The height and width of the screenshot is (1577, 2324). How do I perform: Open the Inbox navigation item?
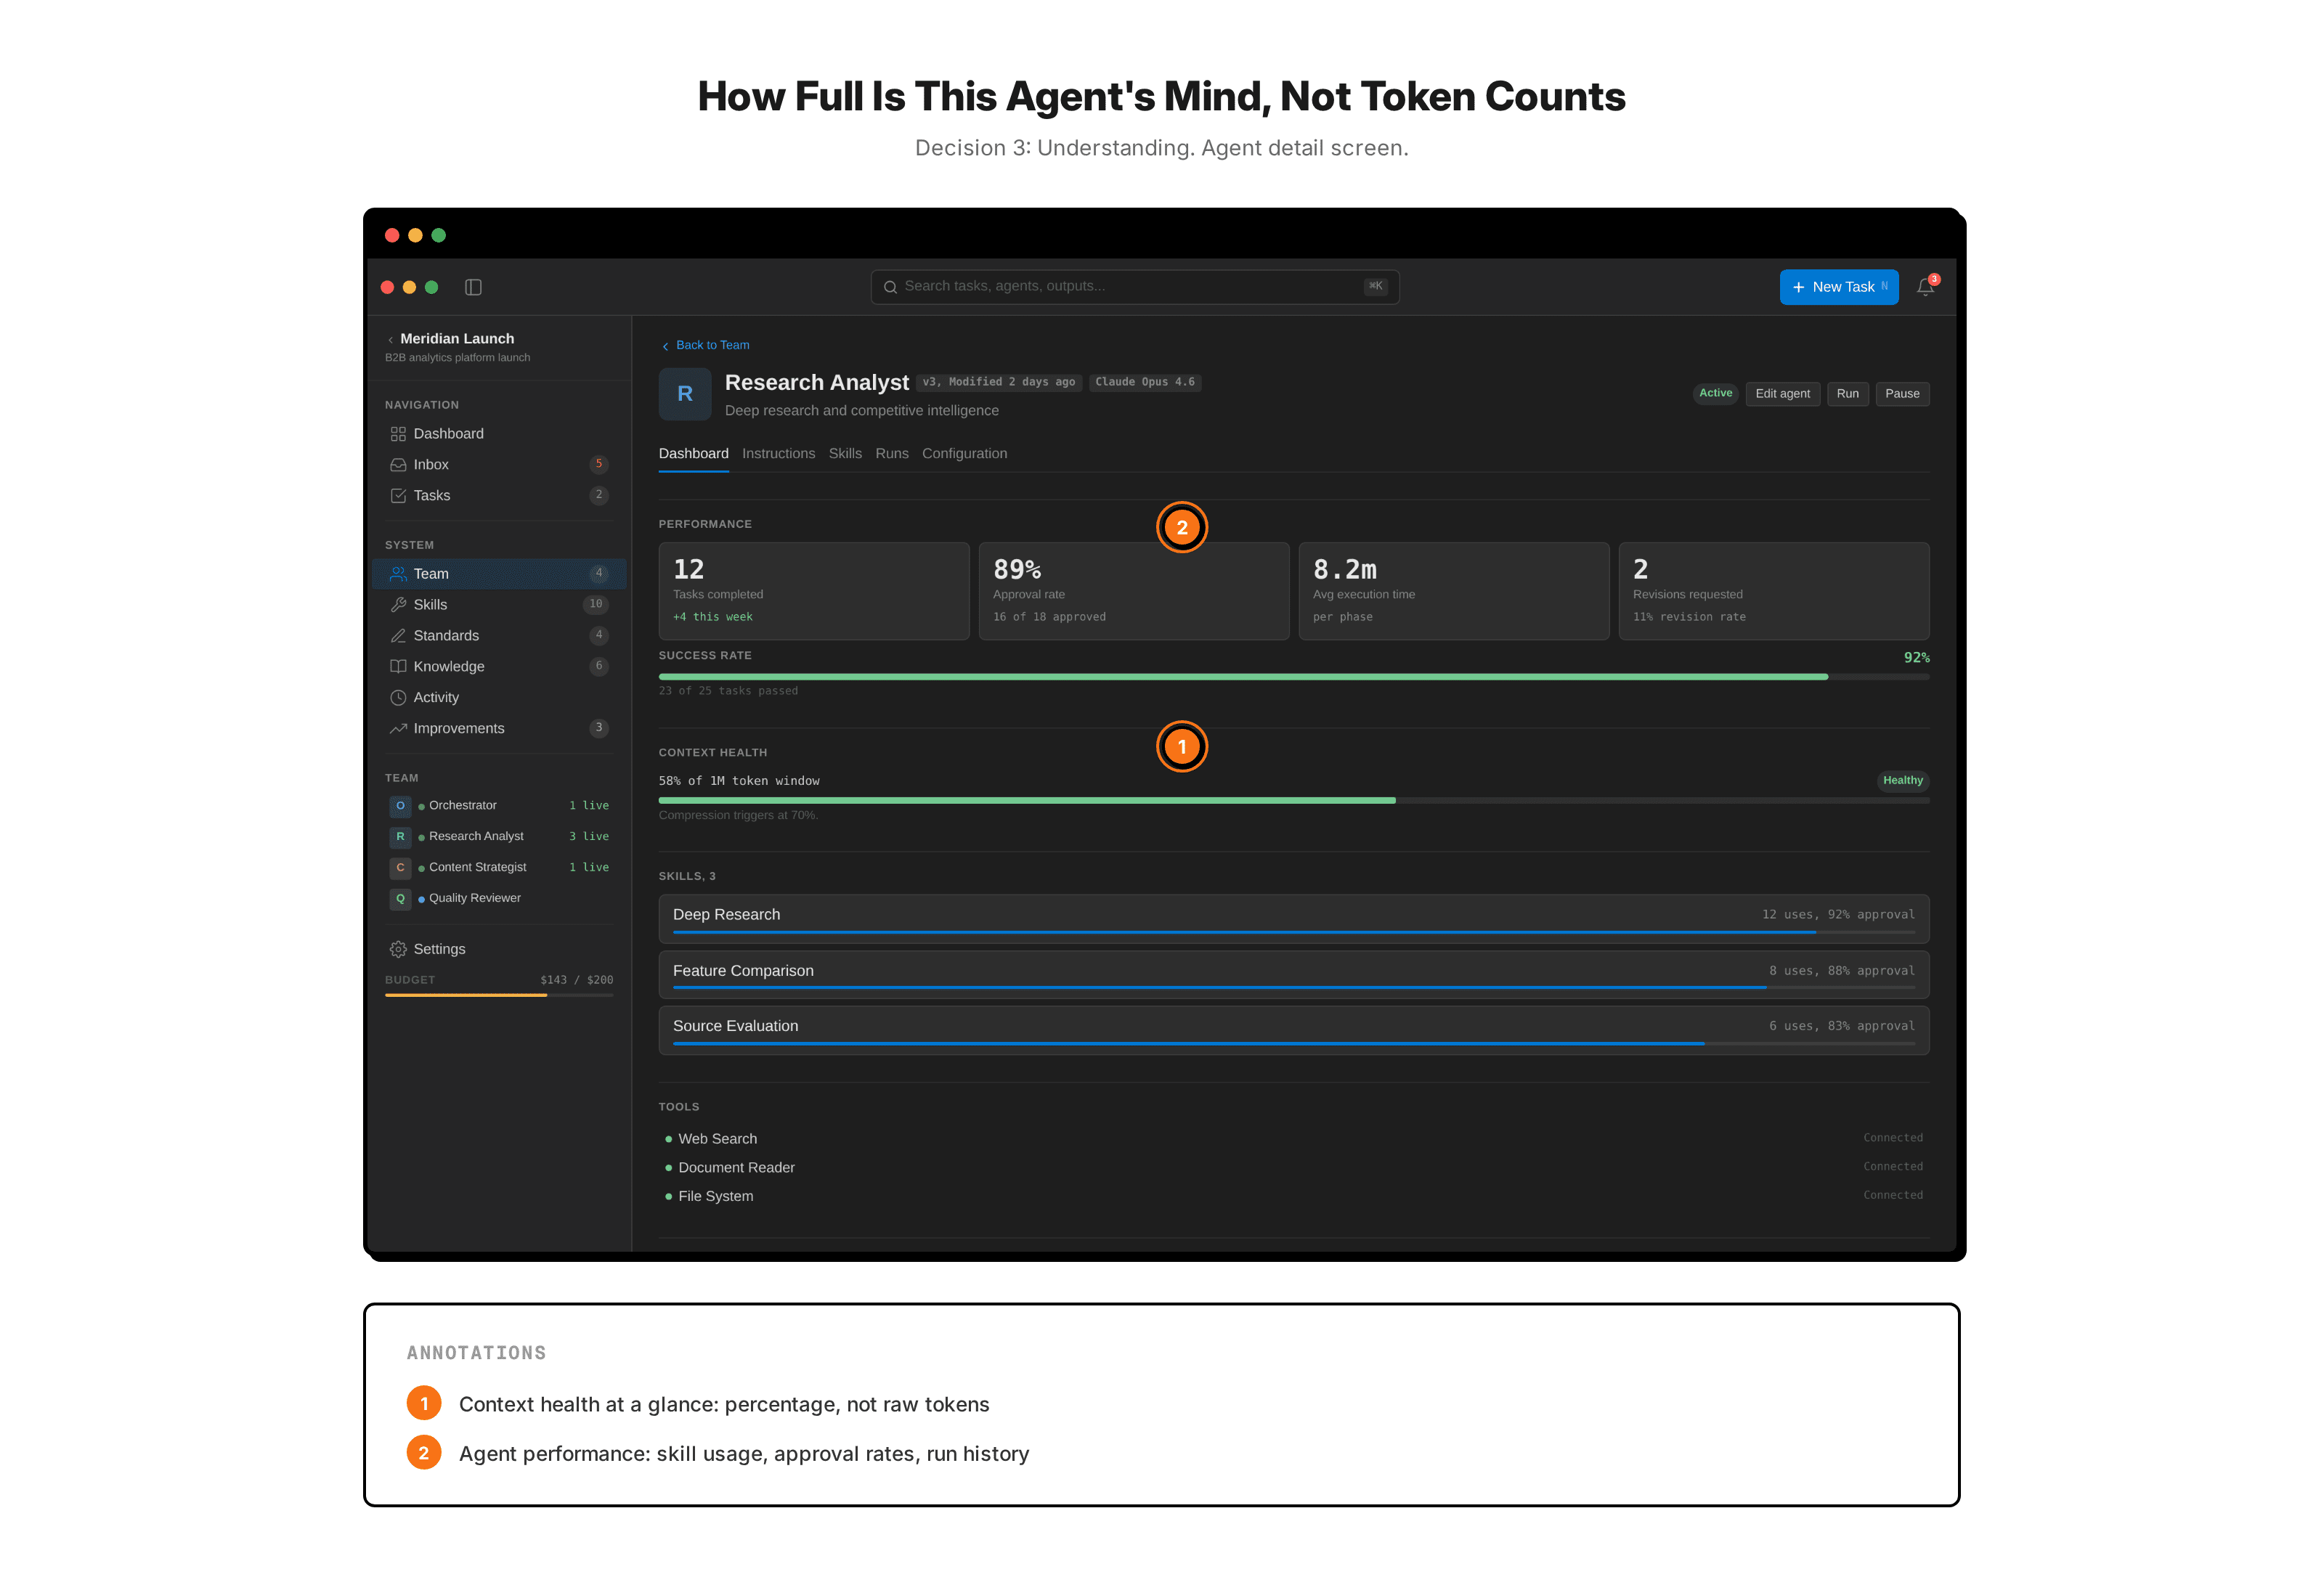pyautogui.click(x=499, y=464)
